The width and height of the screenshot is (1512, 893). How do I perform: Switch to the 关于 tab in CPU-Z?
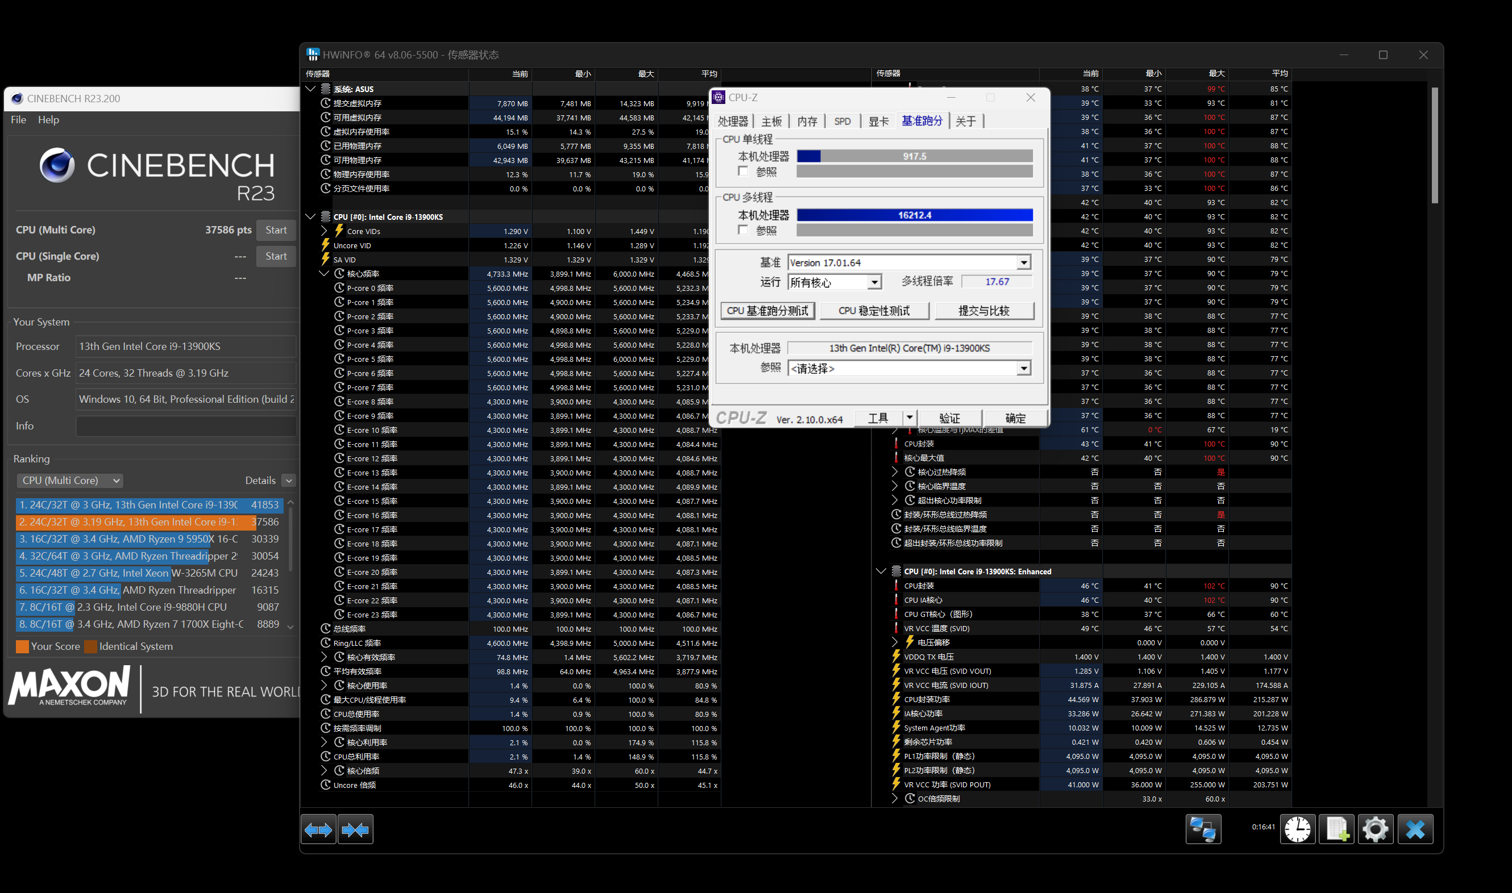pos(966,122)
